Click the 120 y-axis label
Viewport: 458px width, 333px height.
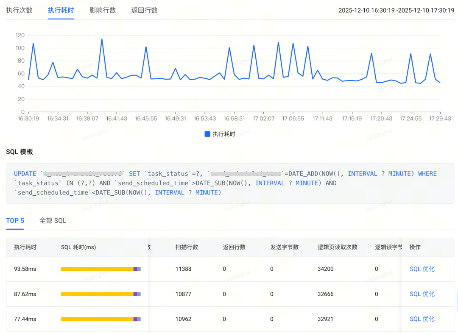[x=20, y=35]
